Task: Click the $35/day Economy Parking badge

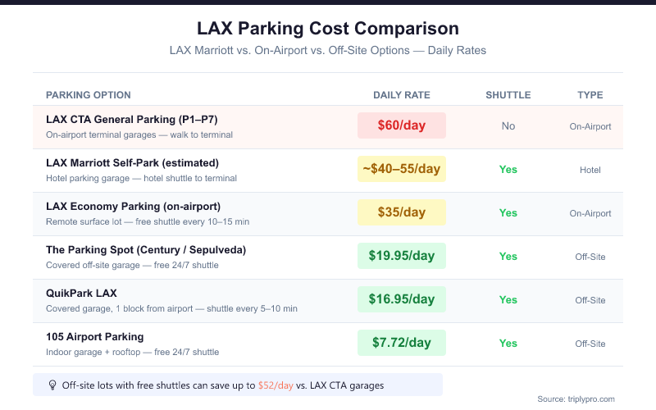Action: 402,212
